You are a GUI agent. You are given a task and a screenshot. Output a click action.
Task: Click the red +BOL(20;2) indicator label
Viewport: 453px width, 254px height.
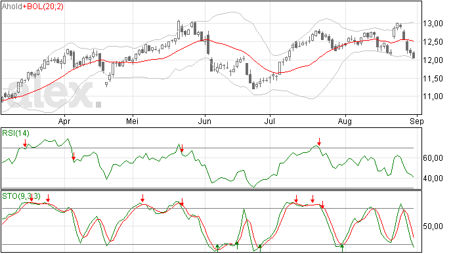43,6
